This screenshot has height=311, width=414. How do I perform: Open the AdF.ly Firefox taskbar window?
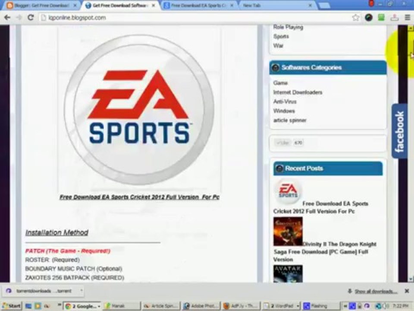click(241, 306)
